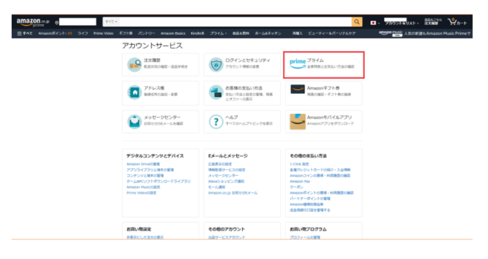Select パントリー in navigation bar
This screenshot has height=259, width=488.
(146, 33)
